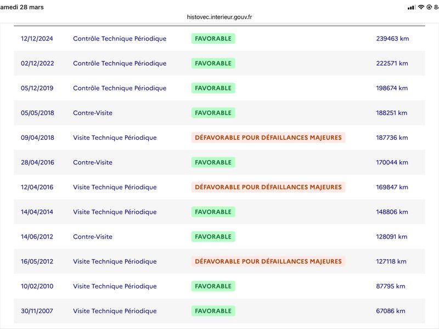Click the DÉFAVORABLE badge dated 12/04/2016
The image size is (439, 329).
[268, 187]
